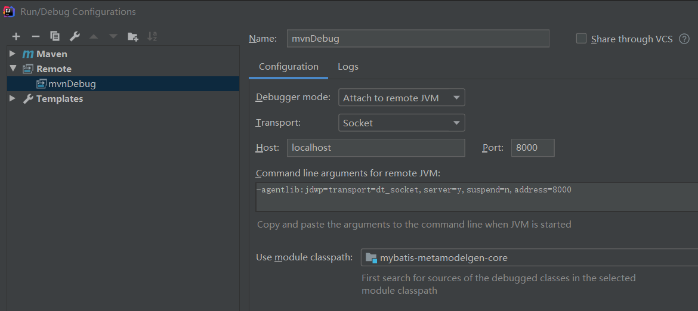Switch to the Logs tab
Viewport: 698px width, 311px height.
pyautogui.click(x=348, y=67)
